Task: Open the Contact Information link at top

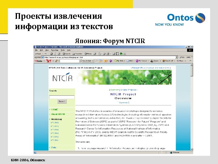Action: 156,68
